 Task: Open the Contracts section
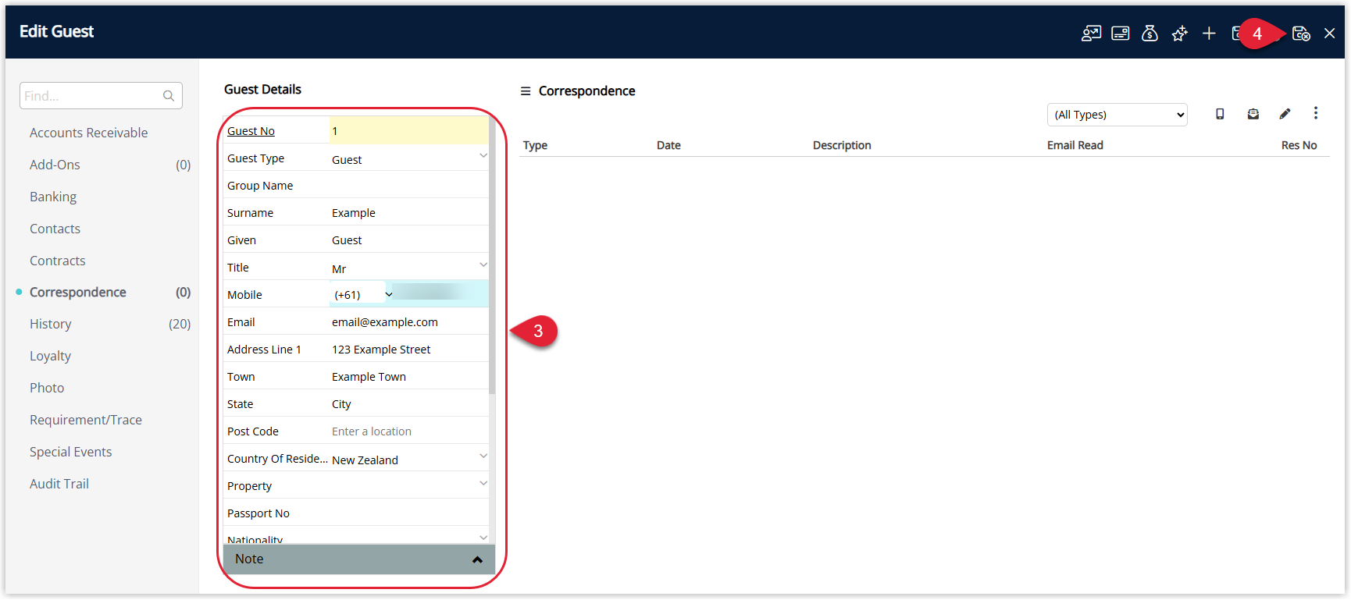(58, 261)
